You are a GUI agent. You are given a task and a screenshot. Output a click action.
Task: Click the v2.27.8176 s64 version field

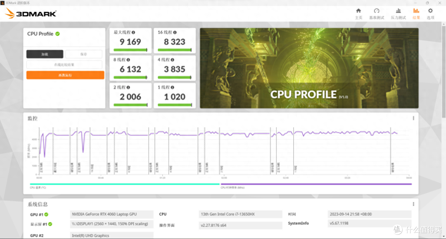point(240,225)
